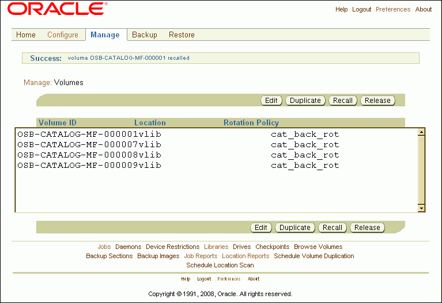442x303 pixels.
Task: Click the lower Release button
Action: pyautogui.click(x=367, y=227)
